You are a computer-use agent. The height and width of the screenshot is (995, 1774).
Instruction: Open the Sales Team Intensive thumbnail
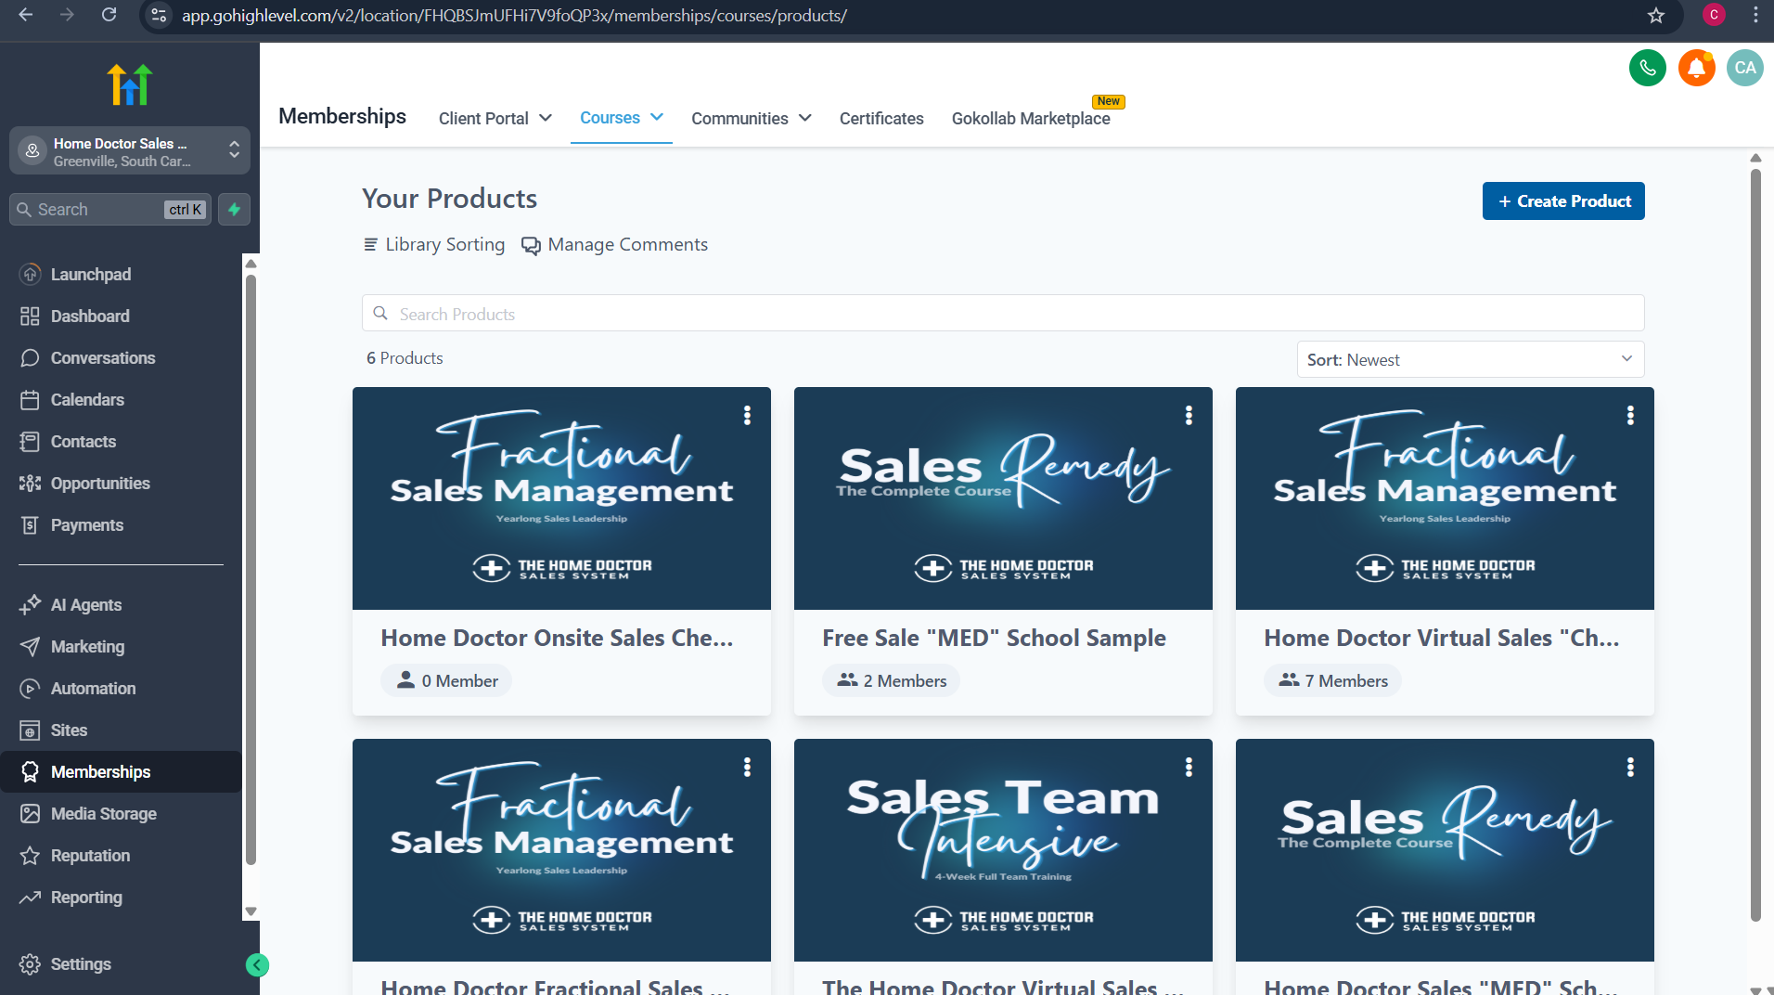tap(1003, 850)
